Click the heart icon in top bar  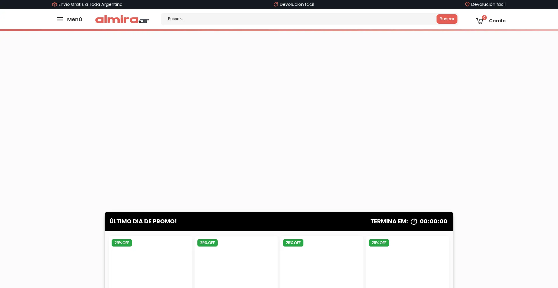[467, 4]
